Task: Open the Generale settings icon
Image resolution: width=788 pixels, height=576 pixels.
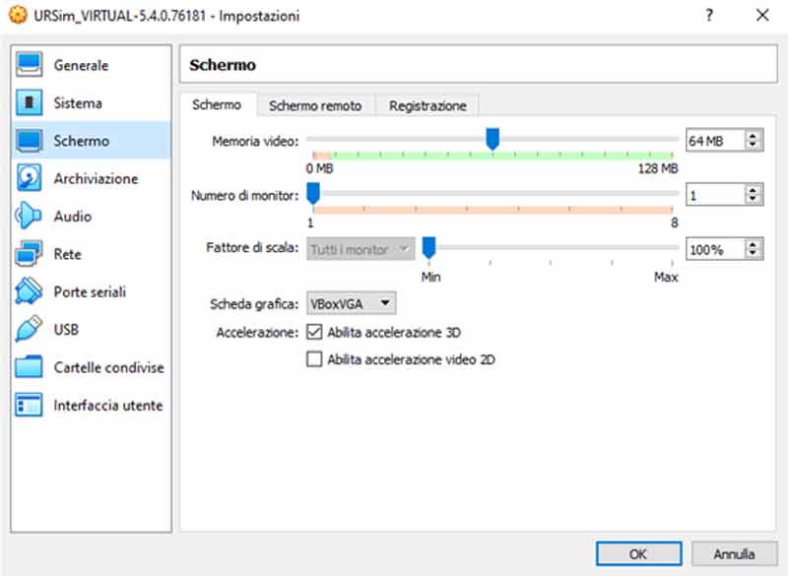Action: (x=29, y=65)
